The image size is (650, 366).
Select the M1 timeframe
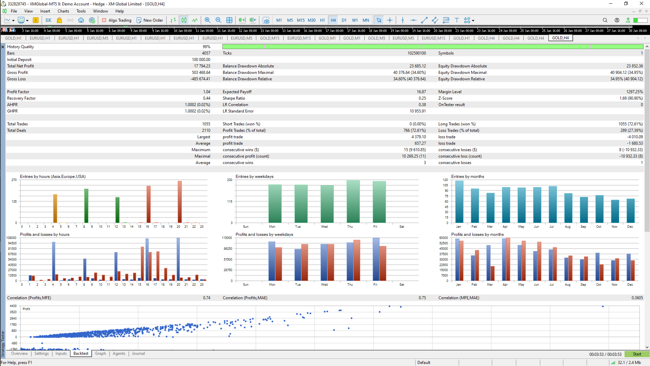coord(279,20)
